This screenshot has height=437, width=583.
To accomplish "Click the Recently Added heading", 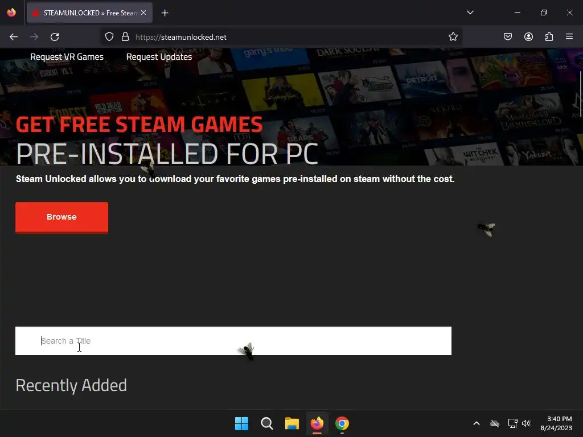I will (71, 385).
